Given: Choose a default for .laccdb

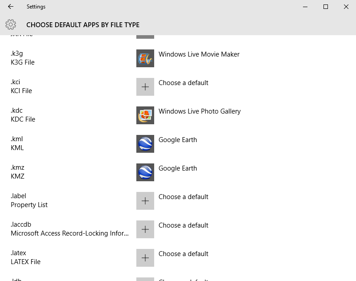Looking at the screenshot, I should [x=183, y=225].
